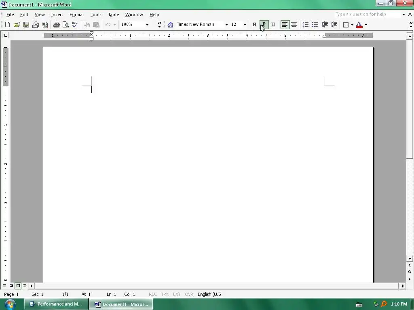Open the Windows Start orb
The height and width of the screenshot is (310, 414).
tap(10, 304)
